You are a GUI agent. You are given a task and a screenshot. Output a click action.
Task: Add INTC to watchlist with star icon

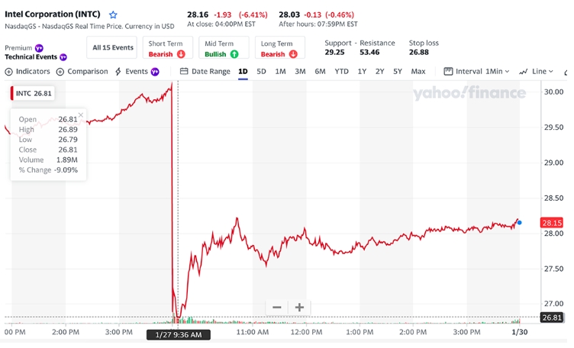coord(114,14)
